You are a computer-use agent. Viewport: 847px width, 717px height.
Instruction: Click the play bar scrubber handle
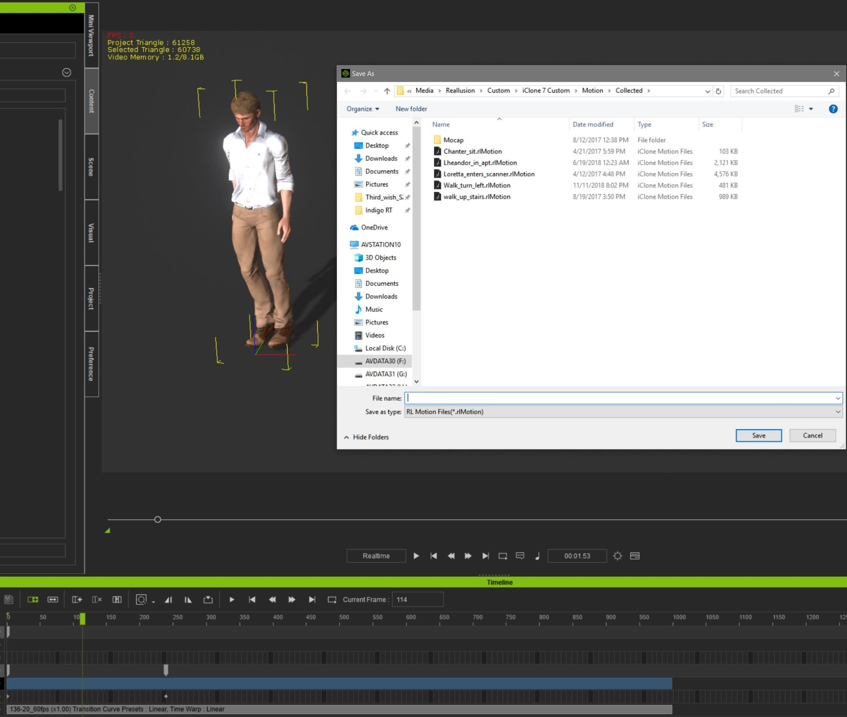coord(158,520)
